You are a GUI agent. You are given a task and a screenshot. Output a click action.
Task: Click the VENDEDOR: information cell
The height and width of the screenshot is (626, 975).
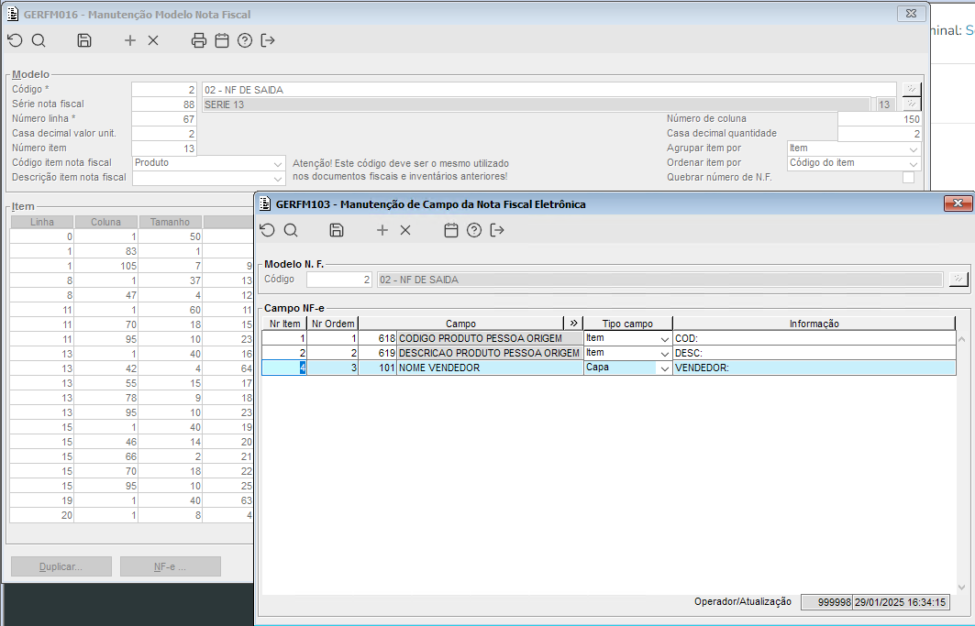click(814, 368)
